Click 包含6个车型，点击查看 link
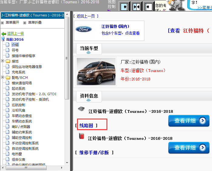This screenshot has height=171, width=212. coord(120,33)
